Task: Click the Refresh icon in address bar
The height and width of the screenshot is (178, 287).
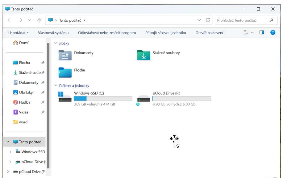Action: point(208,20)
